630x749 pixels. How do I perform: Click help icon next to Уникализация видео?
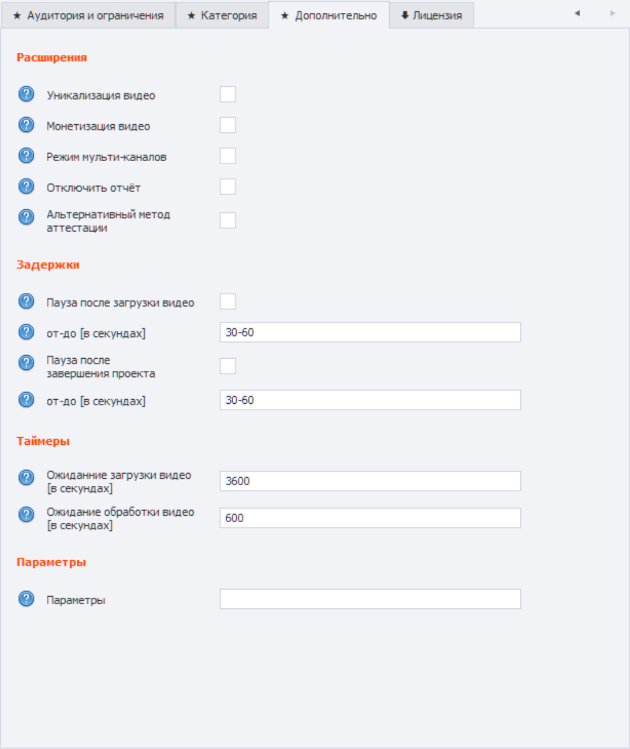point(26,94)
